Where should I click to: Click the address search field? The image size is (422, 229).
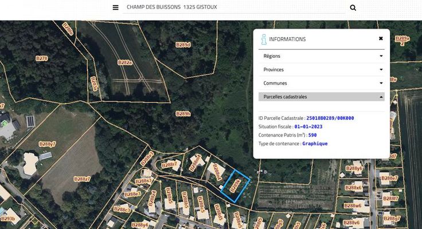coord(234,7)
